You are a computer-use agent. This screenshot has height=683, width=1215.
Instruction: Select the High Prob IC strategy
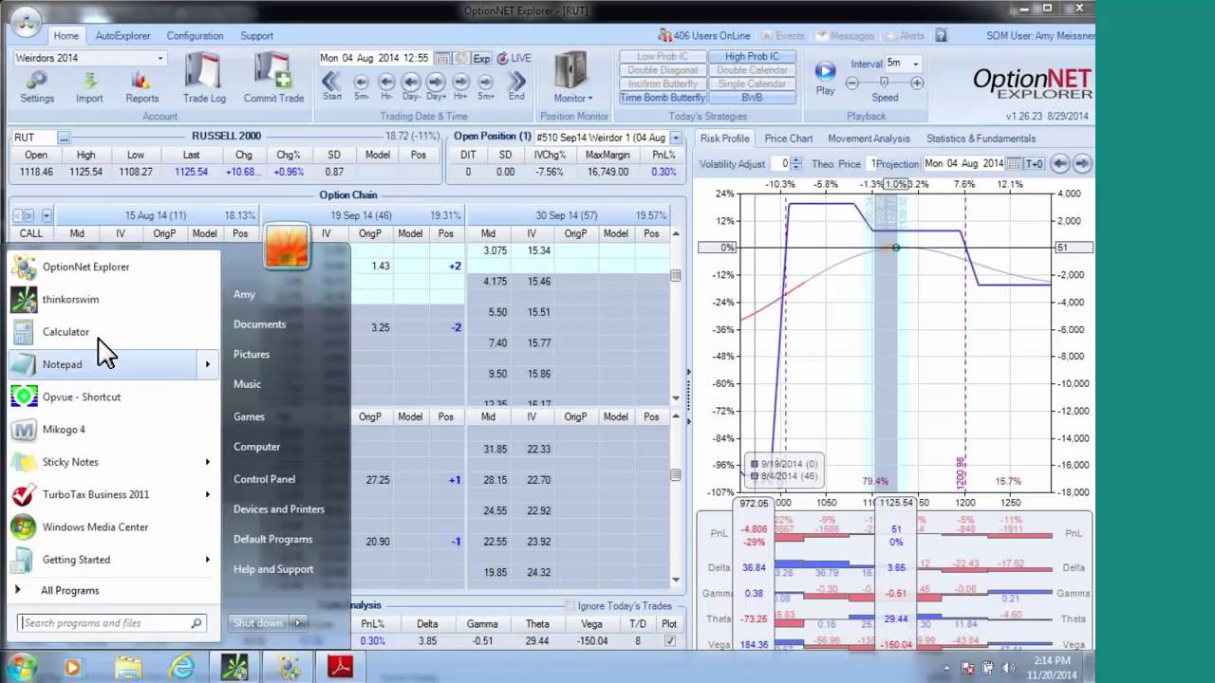[751, 57]
